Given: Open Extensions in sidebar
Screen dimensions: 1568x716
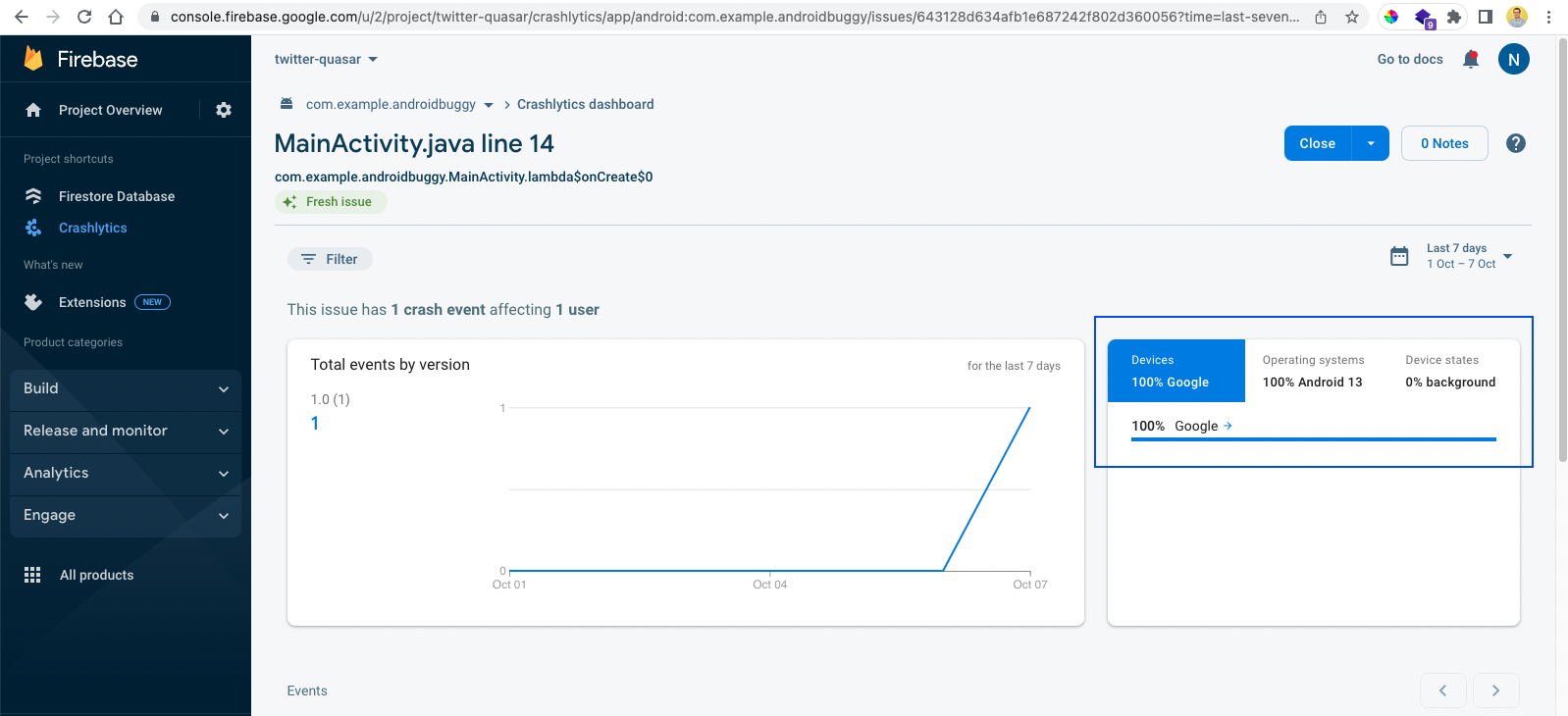Looking at the screenshot, I should click(x=91, y=302).
